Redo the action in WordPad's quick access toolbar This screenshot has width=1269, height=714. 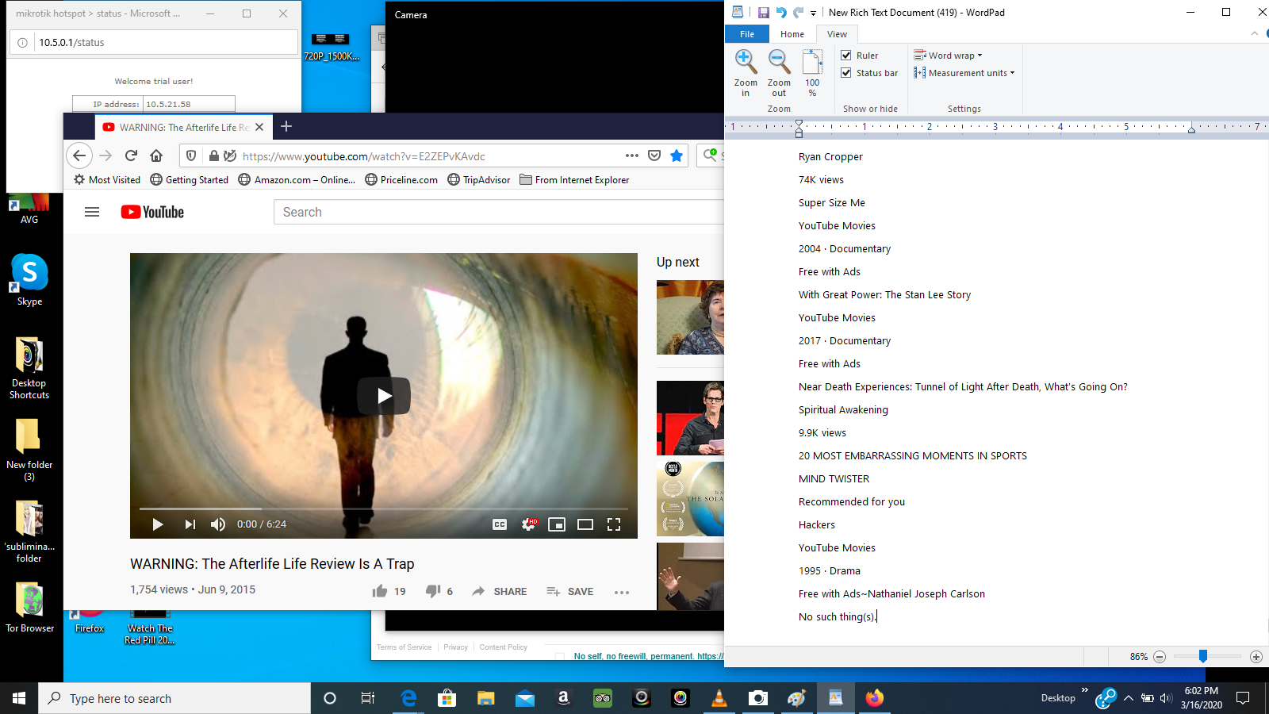[x=799, y=13]
